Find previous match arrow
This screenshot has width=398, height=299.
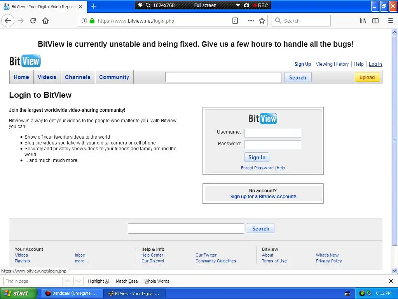(68, 281)
